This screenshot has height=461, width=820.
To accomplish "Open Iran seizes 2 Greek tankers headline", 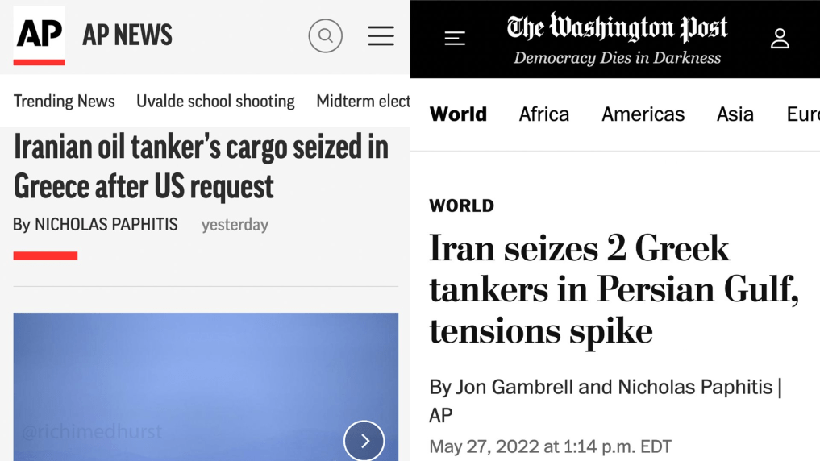I will click(x=613, y=289).
